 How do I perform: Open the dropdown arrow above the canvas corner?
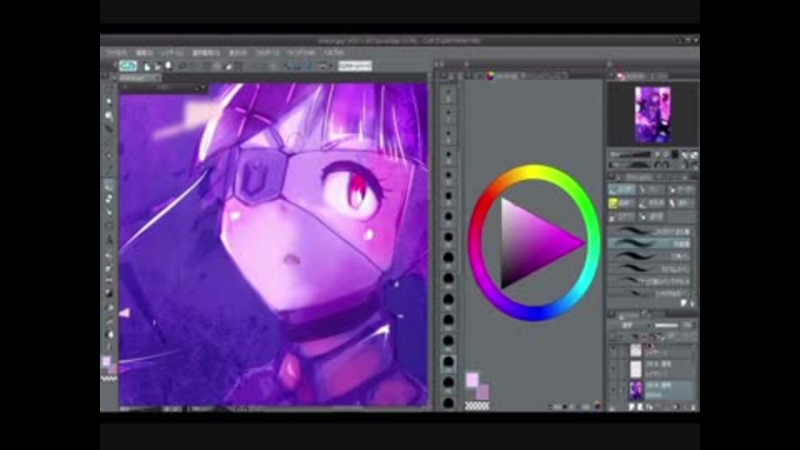(202, 87)
